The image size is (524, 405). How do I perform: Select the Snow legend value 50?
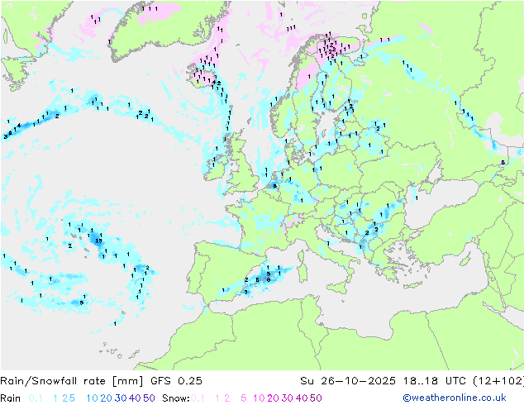pyautogui.click(x=316, y=398)
